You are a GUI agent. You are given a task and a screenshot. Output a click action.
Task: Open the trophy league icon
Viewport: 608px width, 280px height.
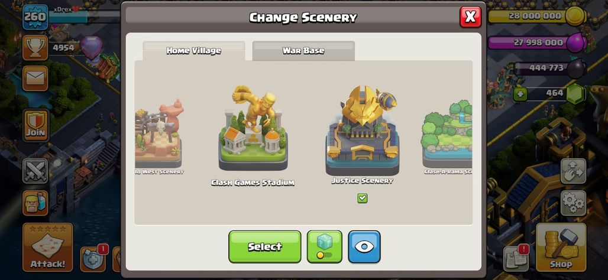35,48
